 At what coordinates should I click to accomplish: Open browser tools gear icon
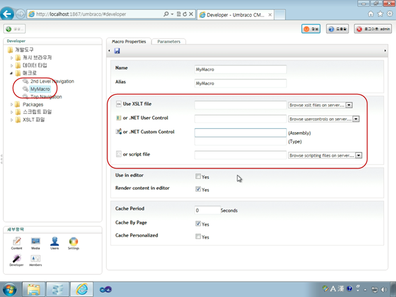[x=390, y=14]
